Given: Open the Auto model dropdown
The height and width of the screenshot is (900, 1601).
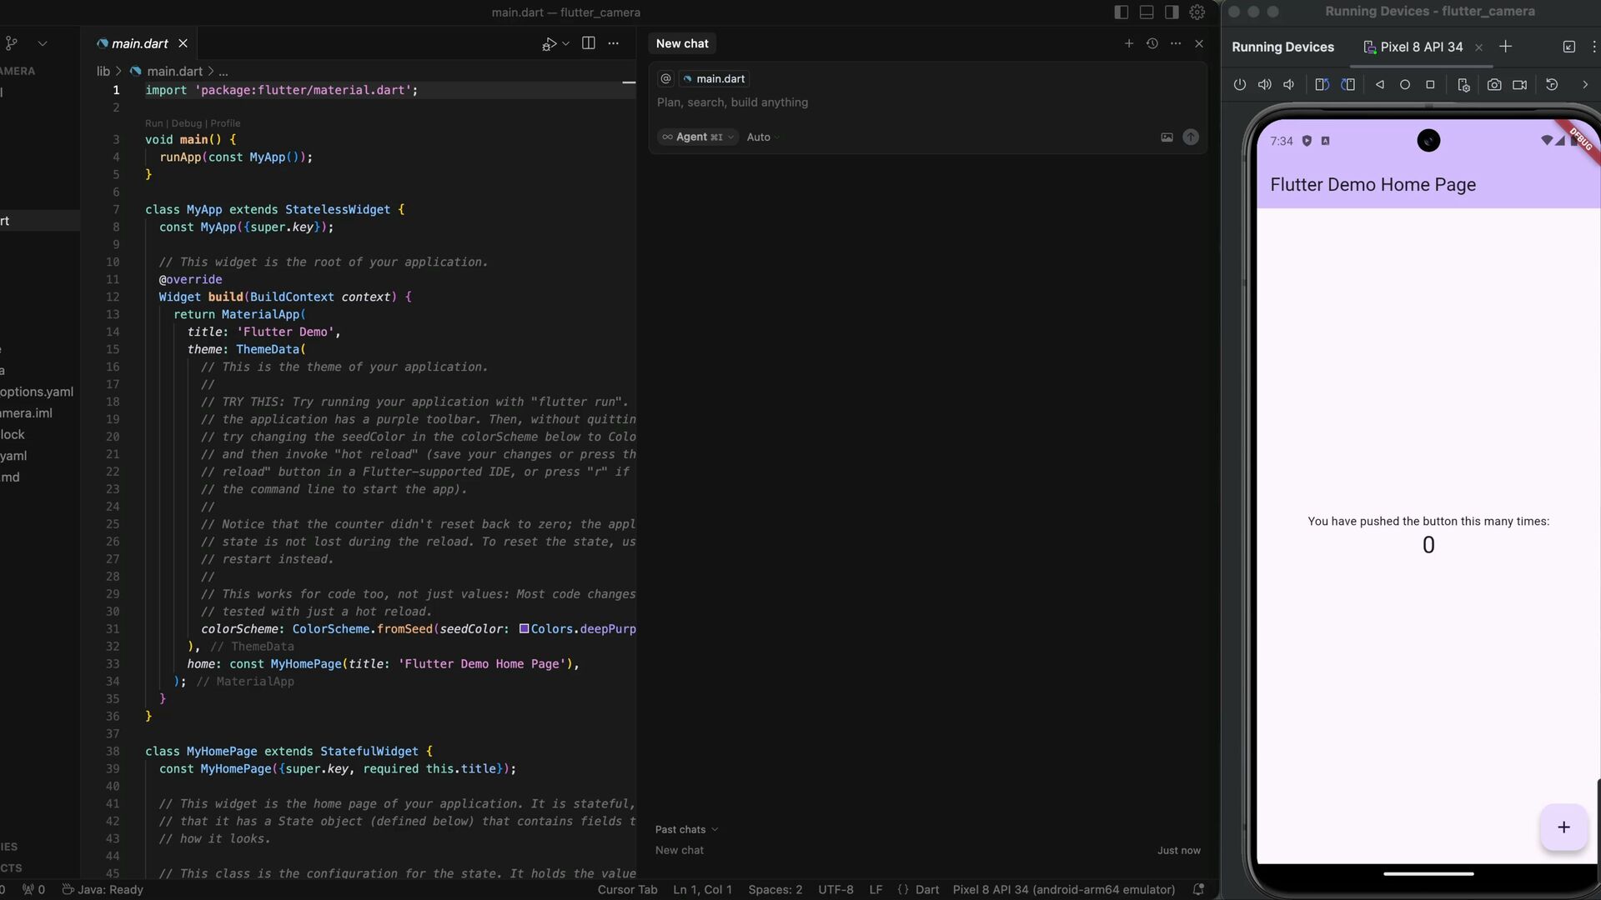Looking at the screenshot, I should pyautogui.click(x=762, y=137).
